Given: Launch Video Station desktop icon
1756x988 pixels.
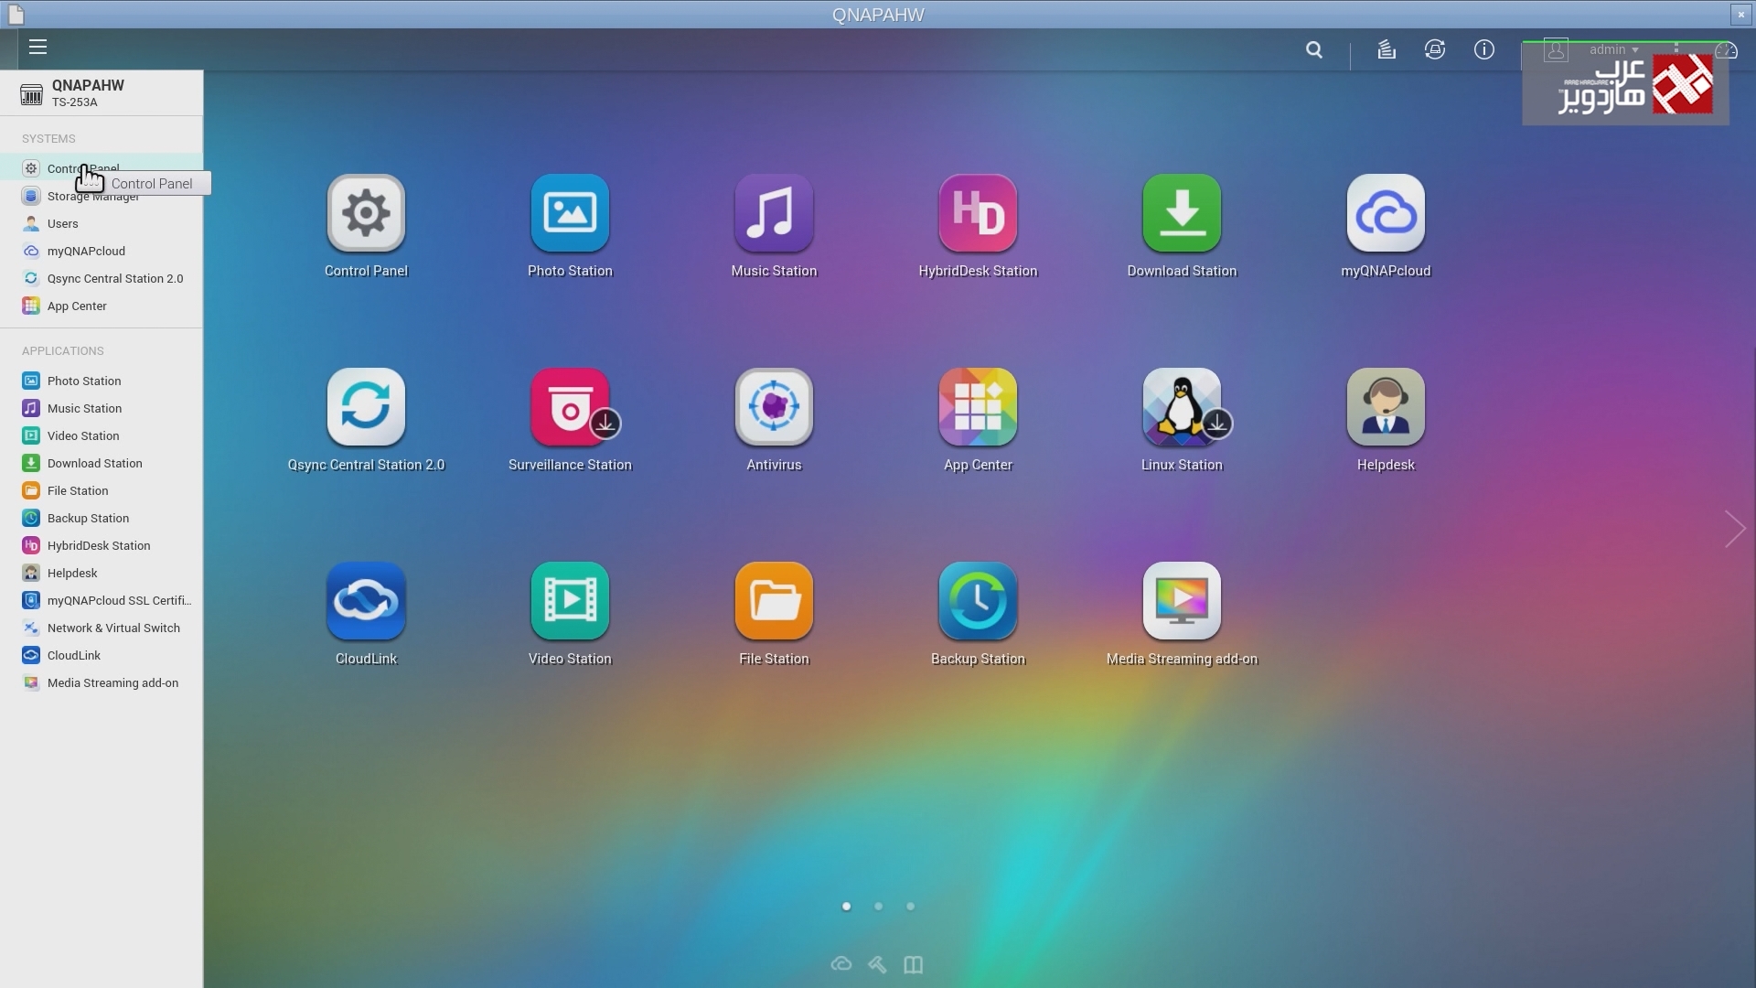Looking at the screenshot, I should tap(570, 601).
